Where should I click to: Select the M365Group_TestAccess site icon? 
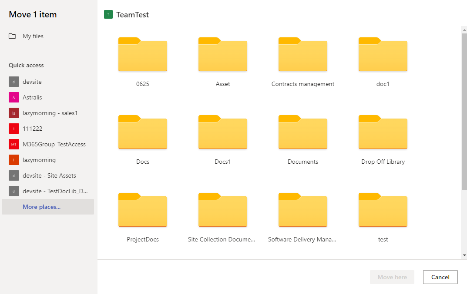point(13,144)
